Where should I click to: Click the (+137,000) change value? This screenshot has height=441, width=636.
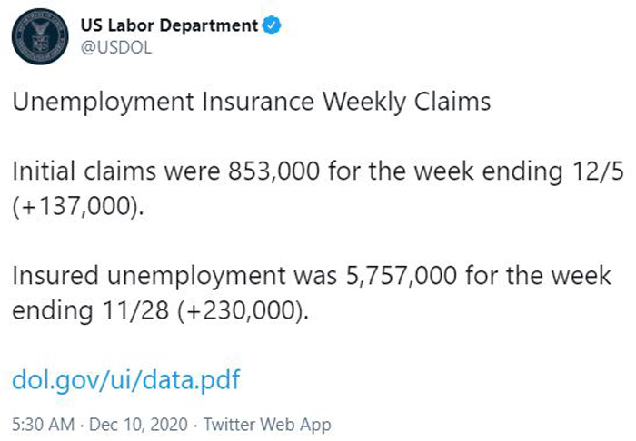pyautogui.click(x=78, y=206)
